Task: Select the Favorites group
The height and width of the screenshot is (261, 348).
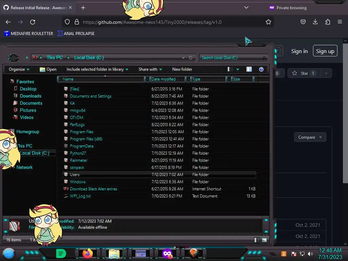Action: click(x=25, y=82)
